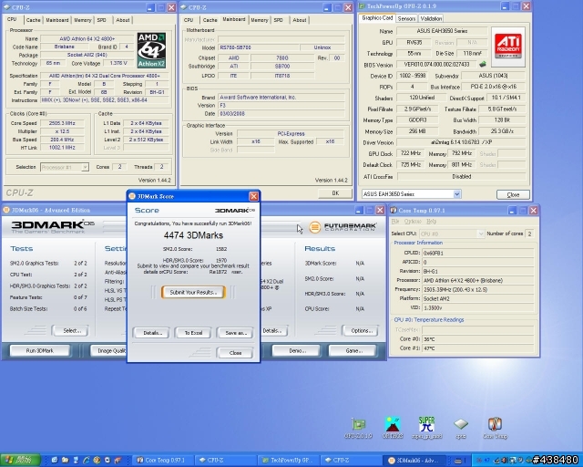
Task: Click the language bar keyboard icon
Action: (x=458, y=461)
